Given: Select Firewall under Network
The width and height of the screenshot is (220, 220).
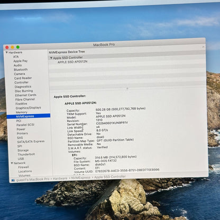Looking at the screenshot, I should pos(23,167).
